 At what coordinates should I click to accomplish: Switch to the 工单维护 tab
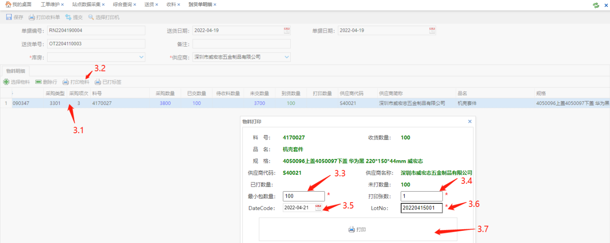[50, 4]
